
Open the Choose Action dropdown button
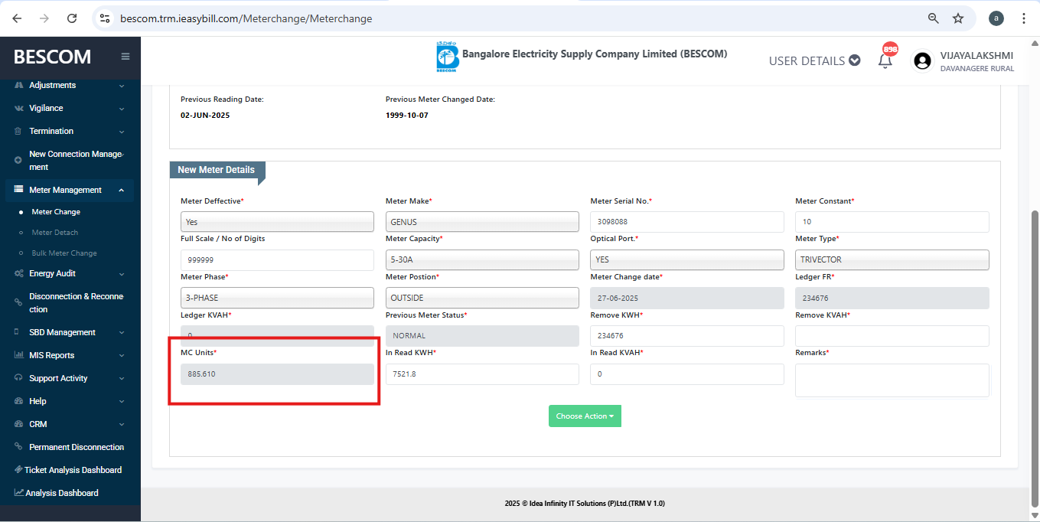point(585,416)
